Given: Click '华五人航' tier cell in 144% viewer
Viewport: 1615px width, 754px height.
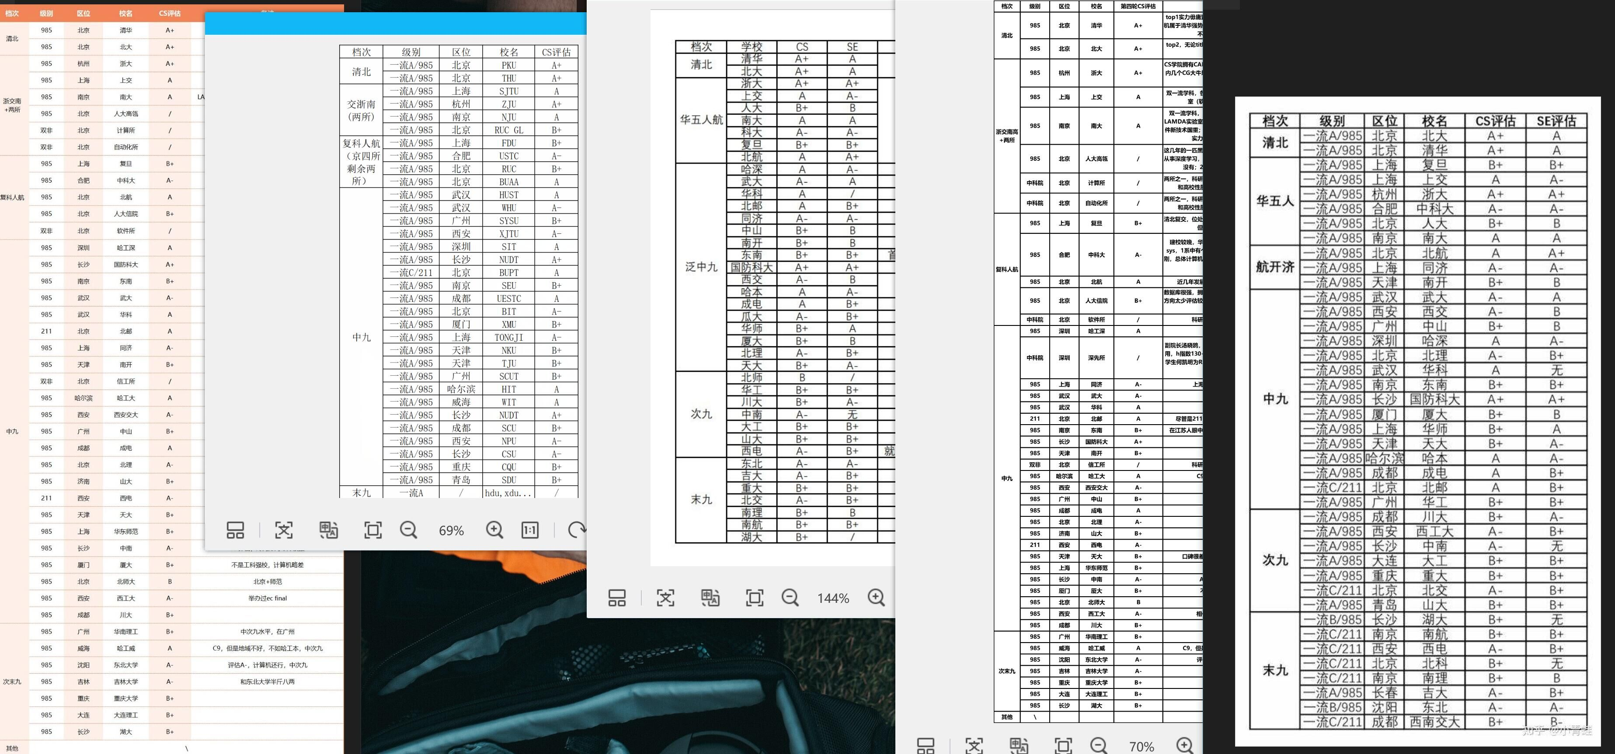Looking at the screenshot, I should [701, 120].
